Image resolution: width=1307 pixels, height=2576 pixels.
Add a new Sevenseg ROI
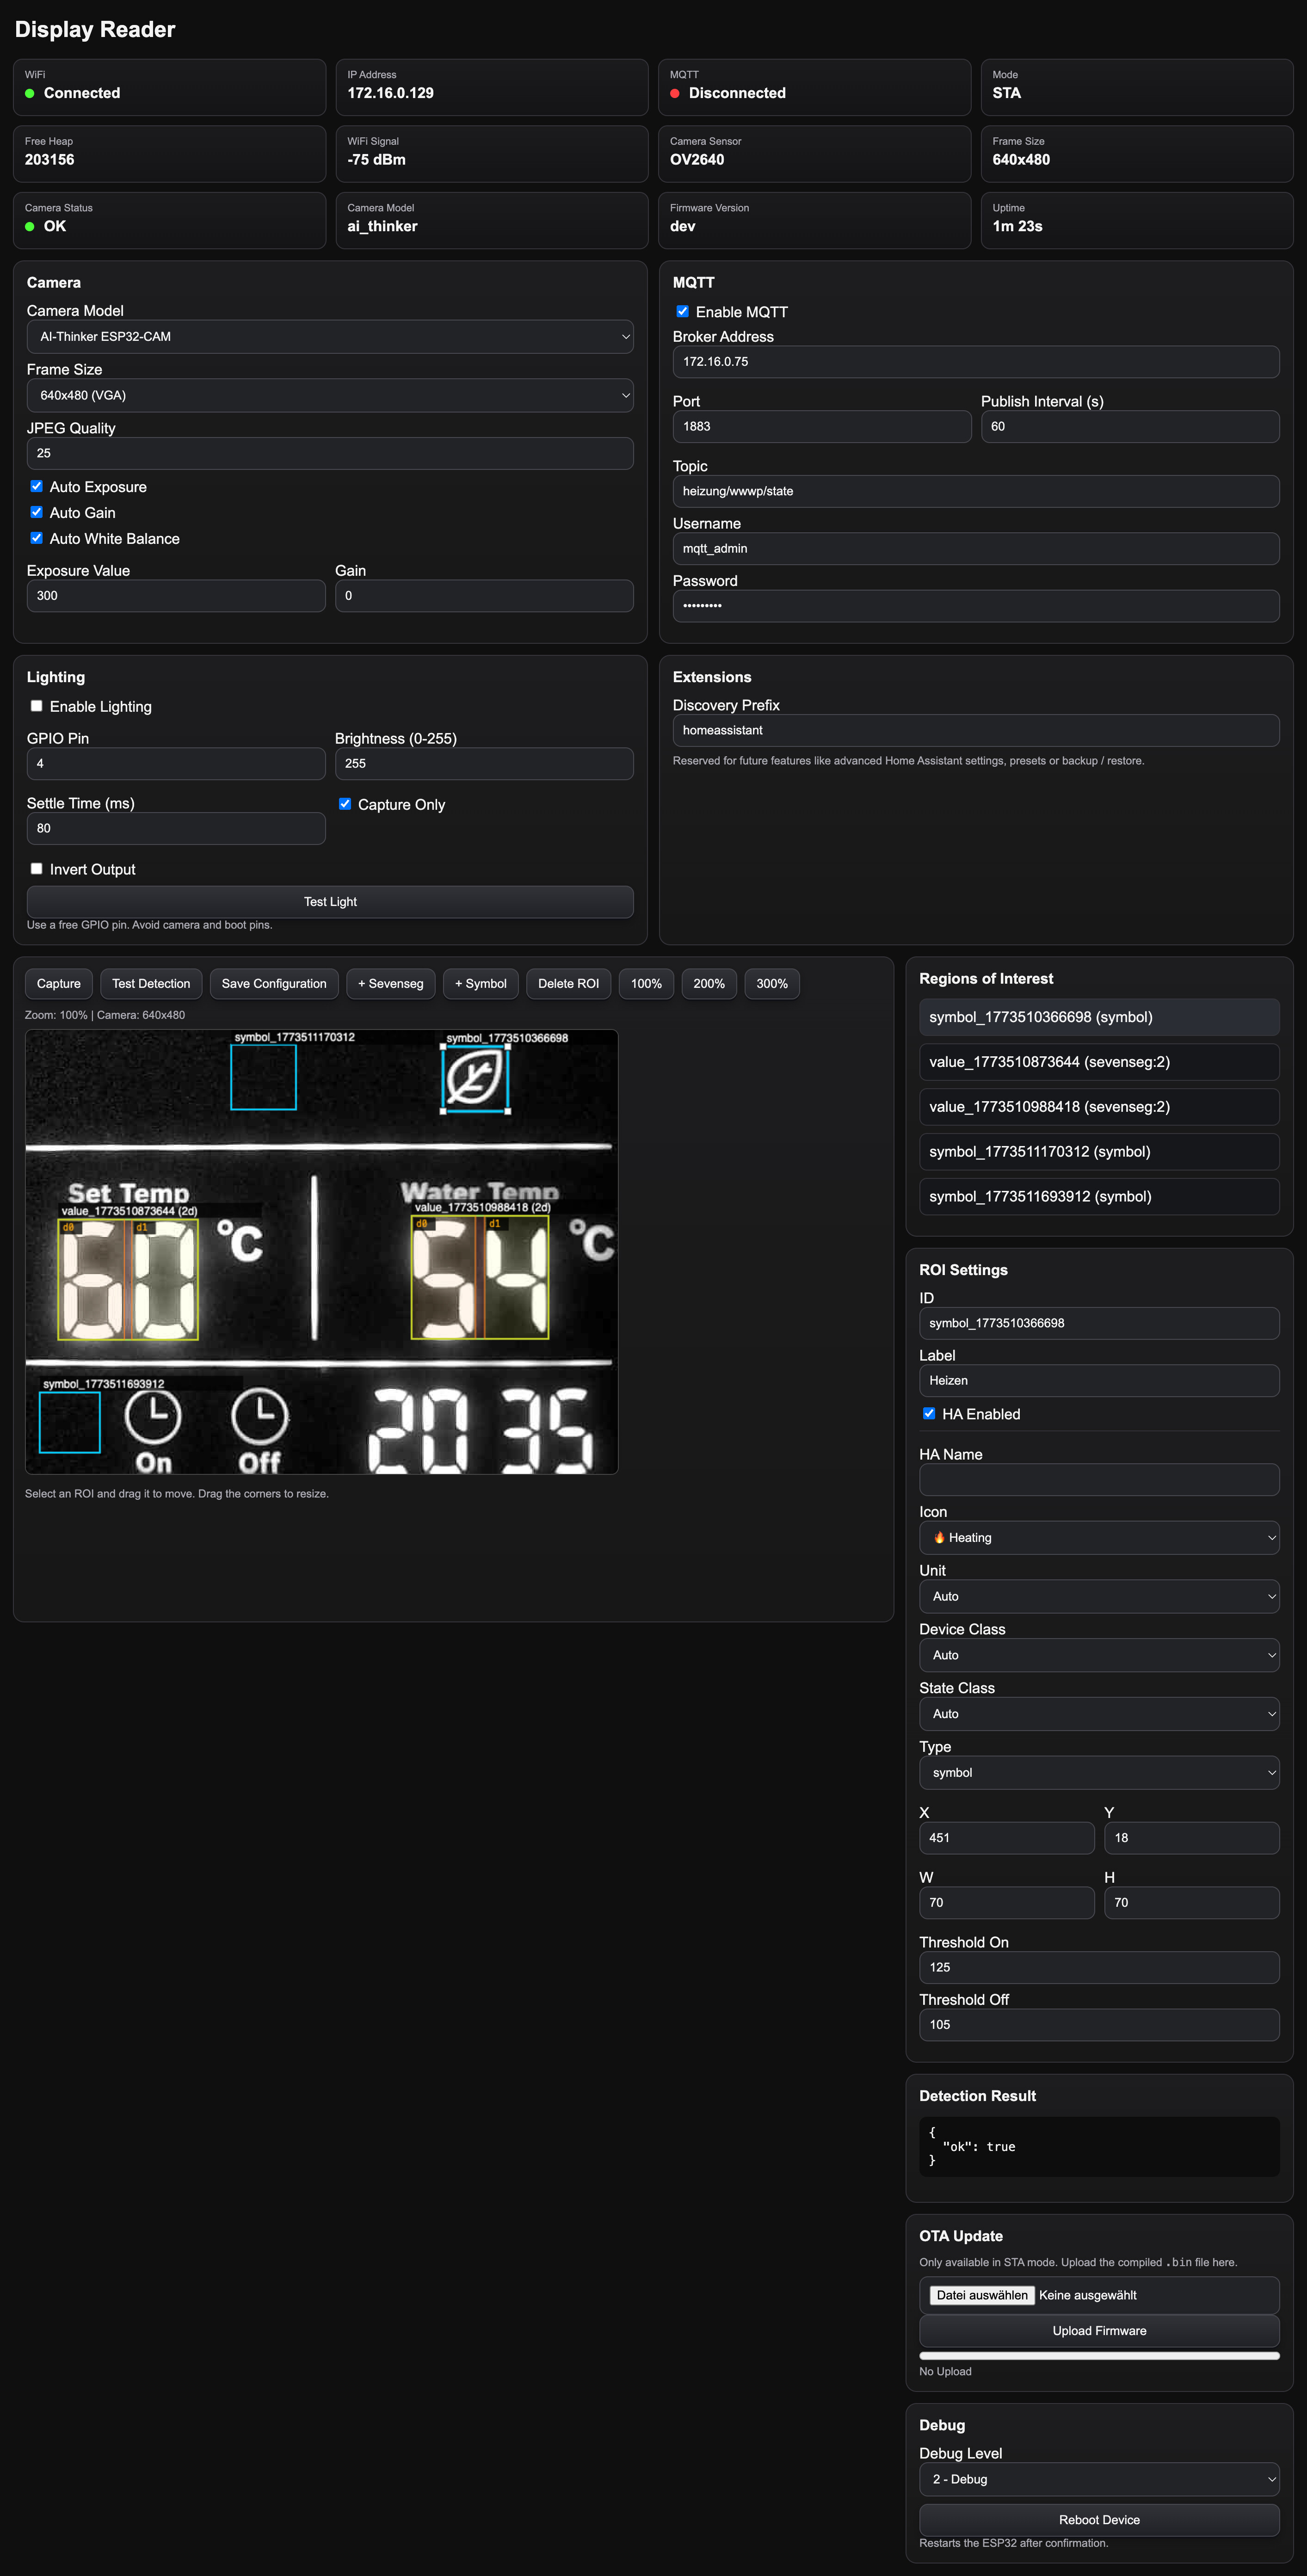point(390,983)
